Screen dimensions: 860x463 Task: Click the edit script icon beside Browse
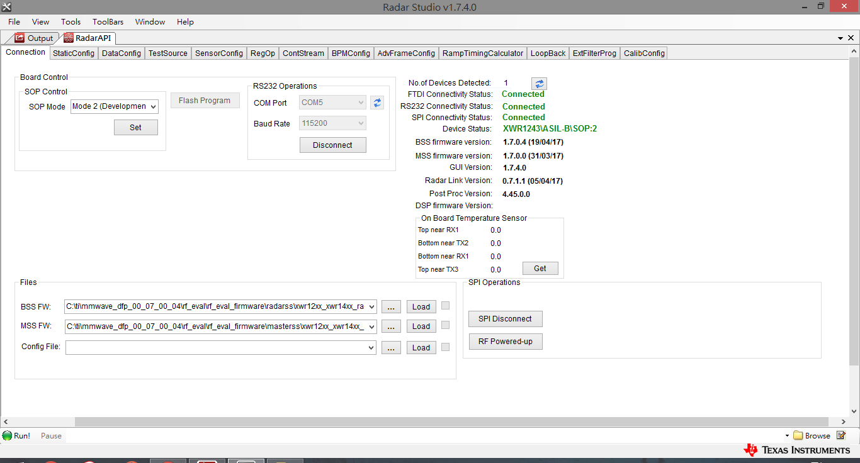click(x=841, y=435)
